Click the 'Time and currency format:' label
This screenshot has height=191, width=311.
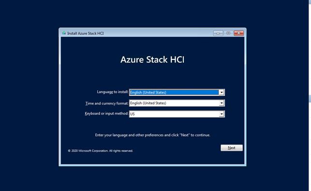(x=107, y=103)
